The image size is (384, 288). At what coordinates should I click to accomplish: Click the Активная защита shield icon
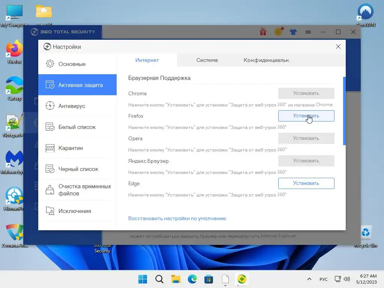tap(50, 85)
